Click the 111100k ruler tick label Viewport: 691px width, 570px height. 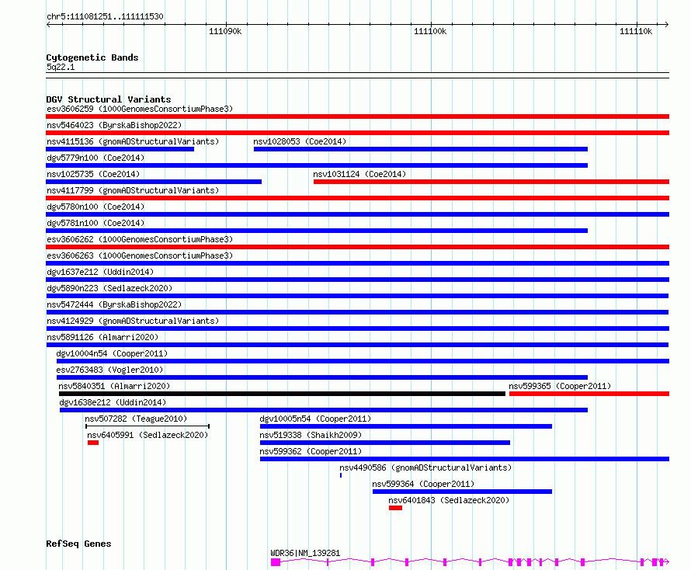point(430,31)
